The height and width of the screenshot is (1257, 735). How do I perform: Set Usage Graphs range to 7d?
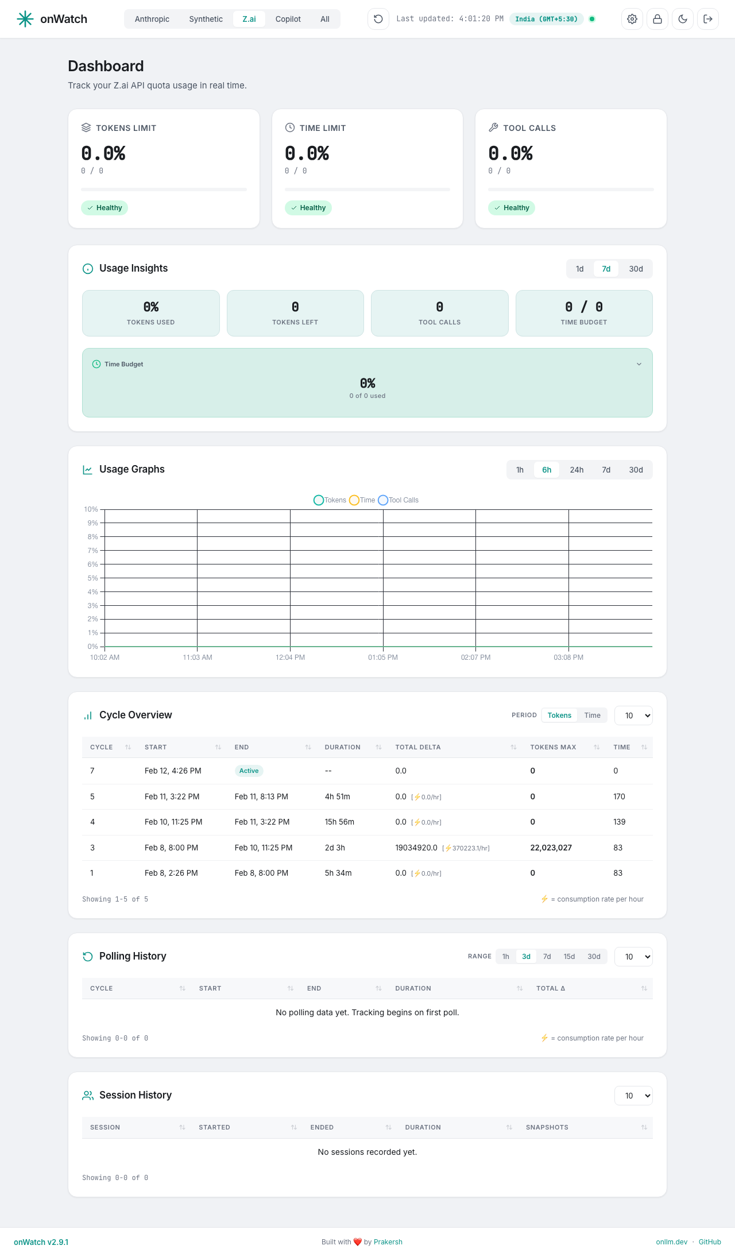(606, 470)
